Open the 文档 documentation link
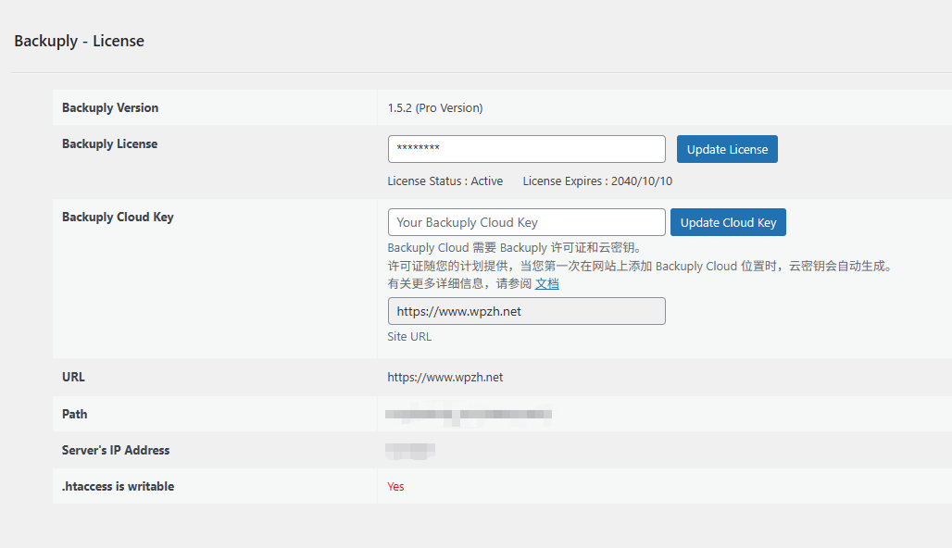The width and height of the screenshot is (952, 548). click(546, 283)
